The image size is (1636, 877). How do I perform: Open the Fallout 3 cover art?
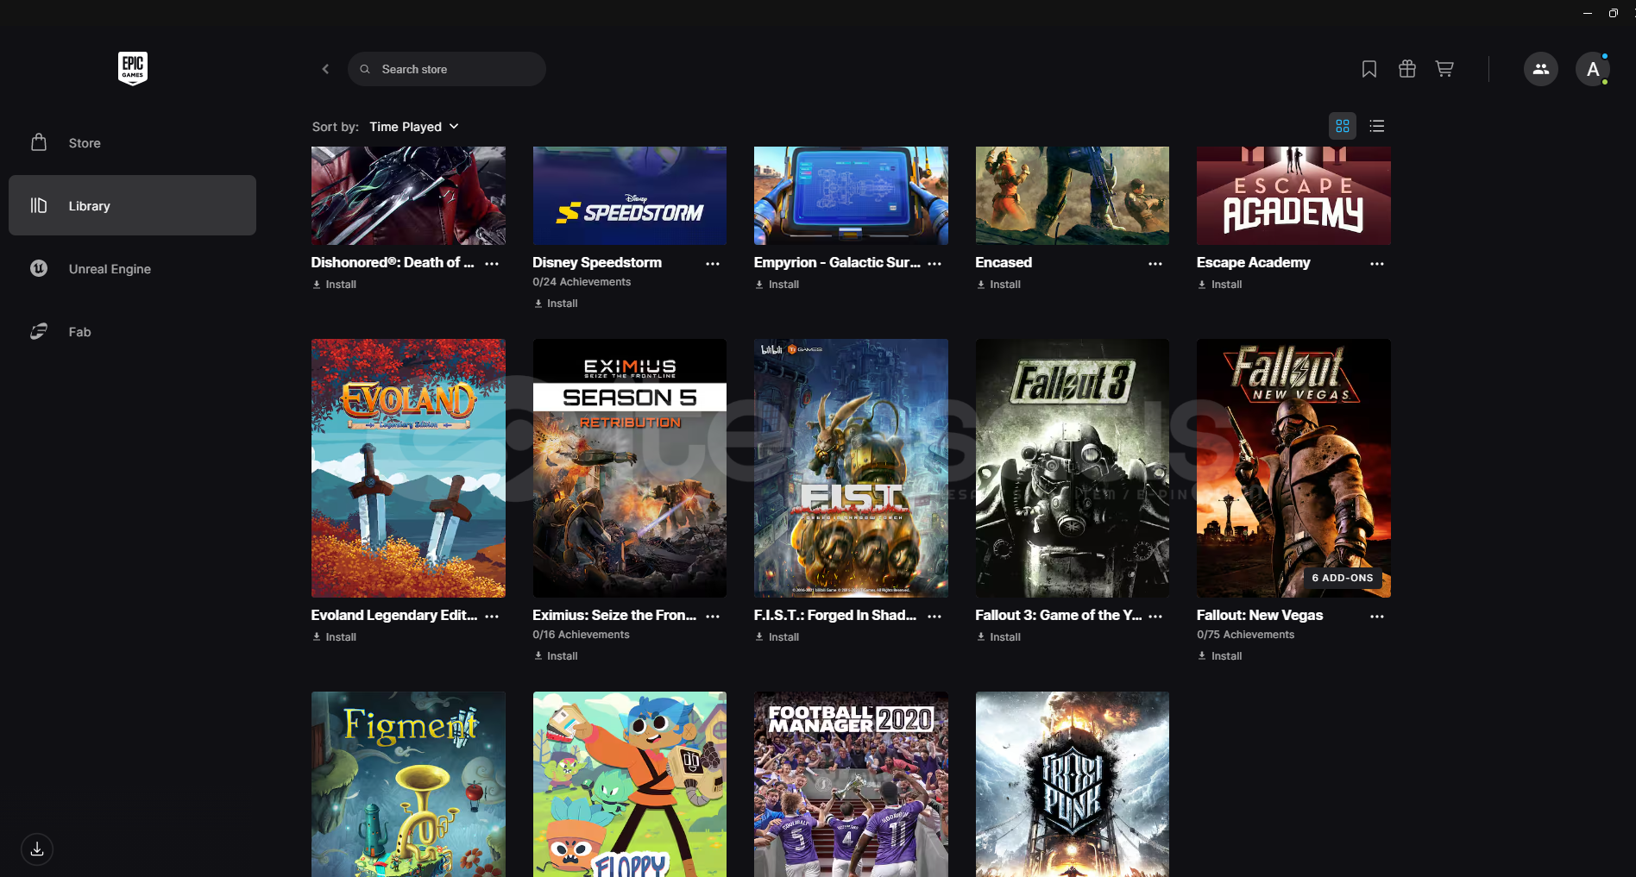[x=1073, y=468]
